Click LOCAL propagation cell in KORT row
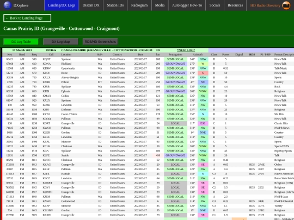The width and height of the screenshot is (294, 220). point(175,123)
